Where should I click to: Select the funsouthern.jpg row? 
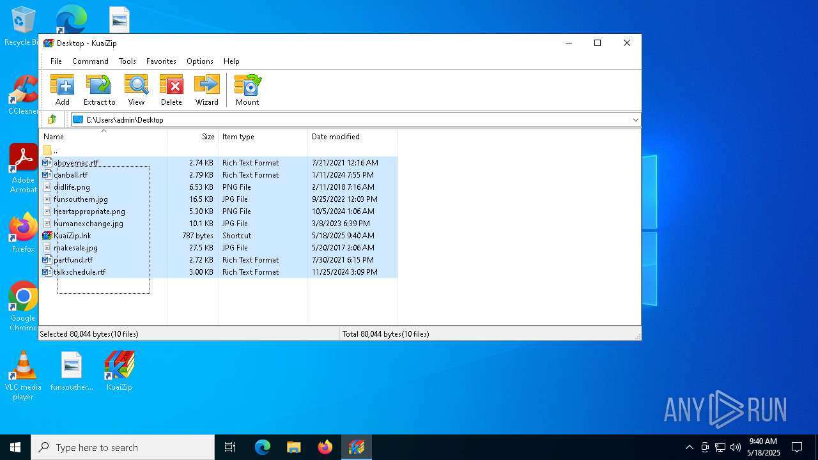click(x=219, y=199)
